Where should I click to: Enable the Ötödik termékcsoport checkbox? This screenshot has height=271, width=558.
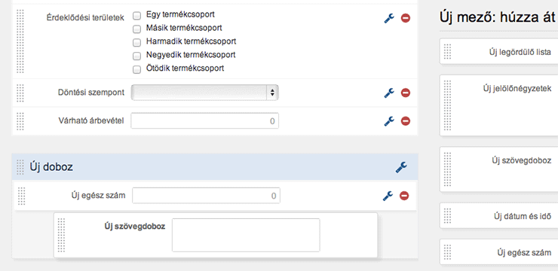(x=136, y=69)
